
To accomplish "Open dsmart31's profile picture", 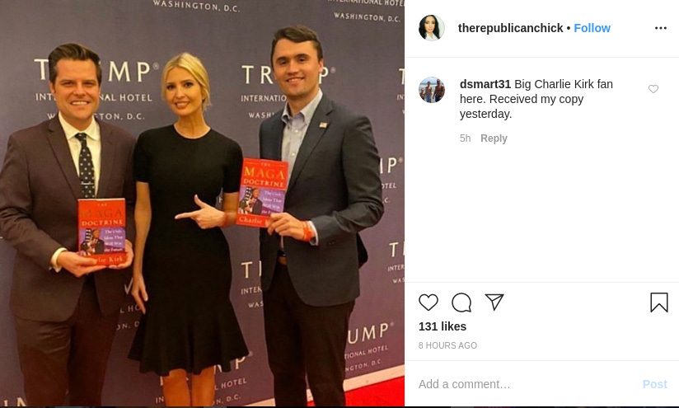I will (x=431, y=90).
